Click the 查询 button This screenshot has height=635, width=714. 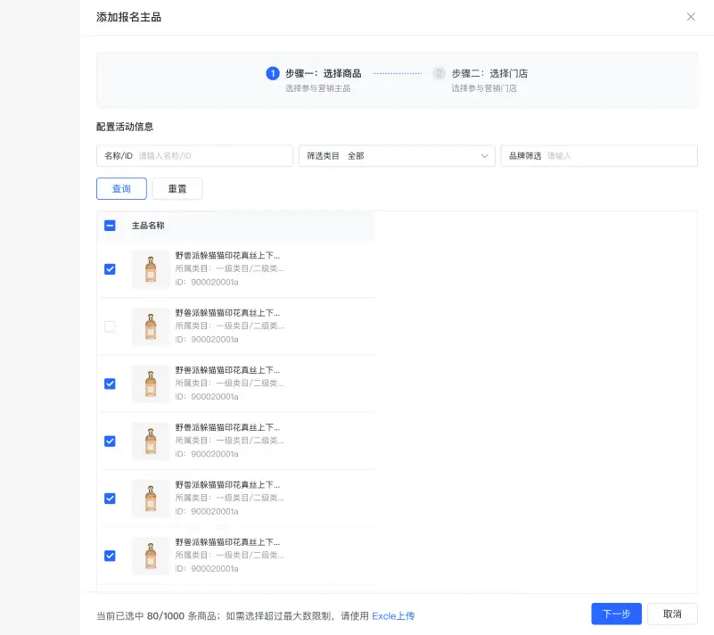[x=121, y=188]
